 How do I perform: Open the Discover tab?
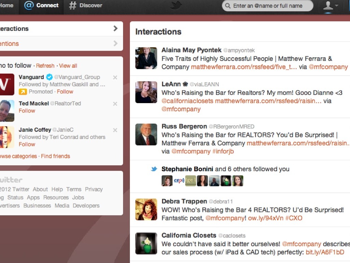(85, 5)
